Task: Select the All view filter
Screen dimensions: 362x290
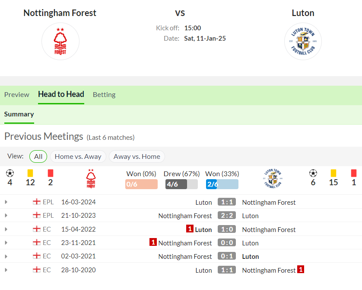Action: coord(38,157)
